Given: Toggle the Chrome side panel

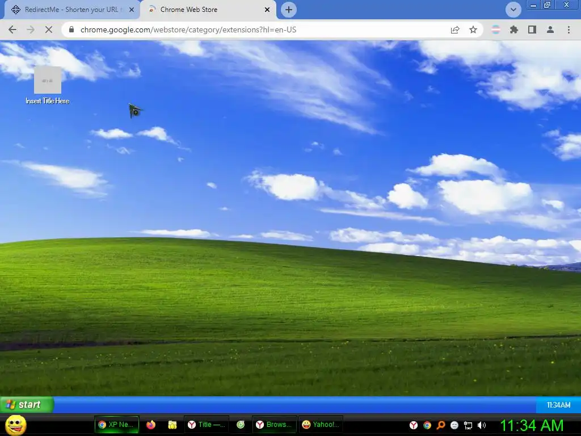Looking at the screenshot, I should (x=532, y=30).
